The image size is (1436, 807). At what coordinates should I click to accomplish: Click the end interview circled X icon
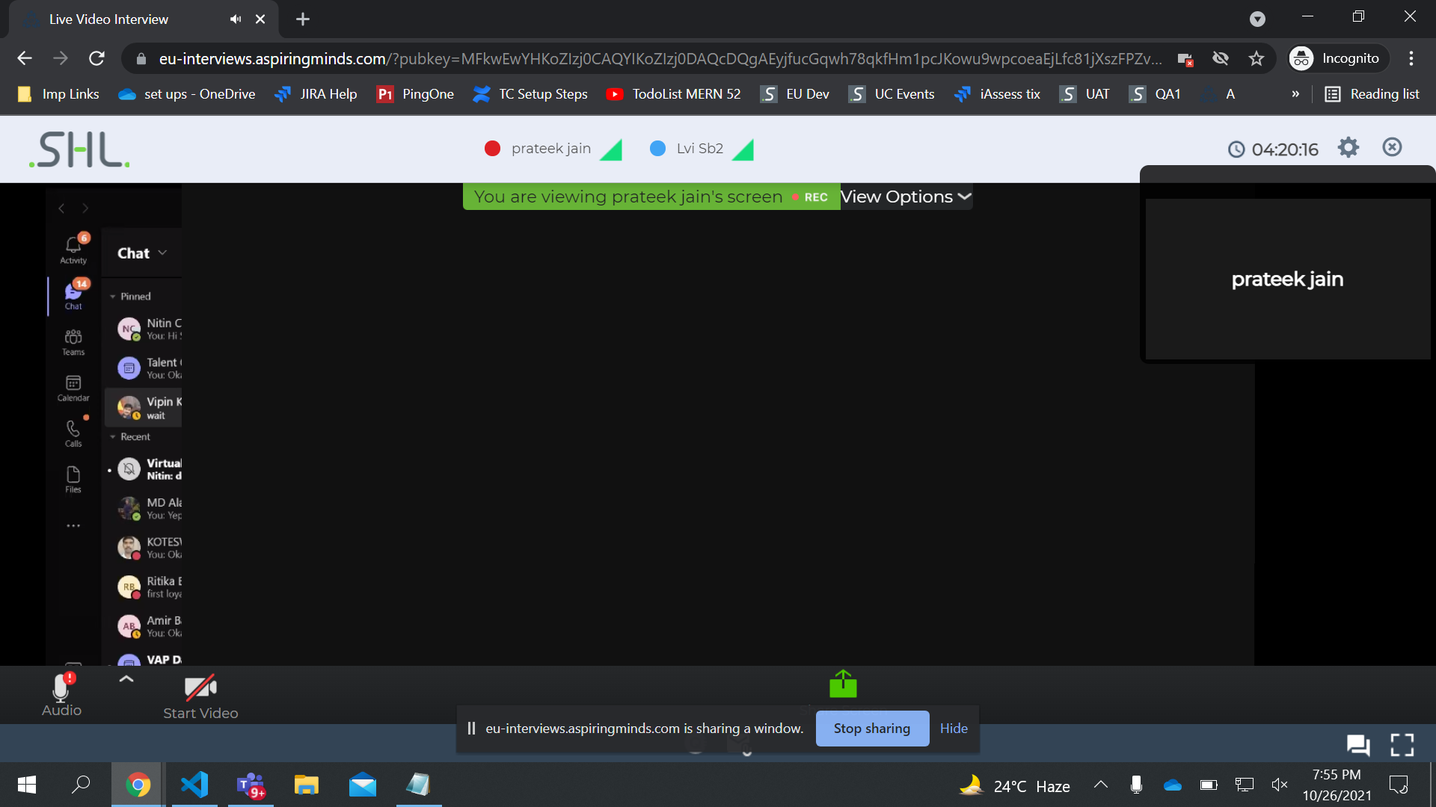[x=1392, y=147]
